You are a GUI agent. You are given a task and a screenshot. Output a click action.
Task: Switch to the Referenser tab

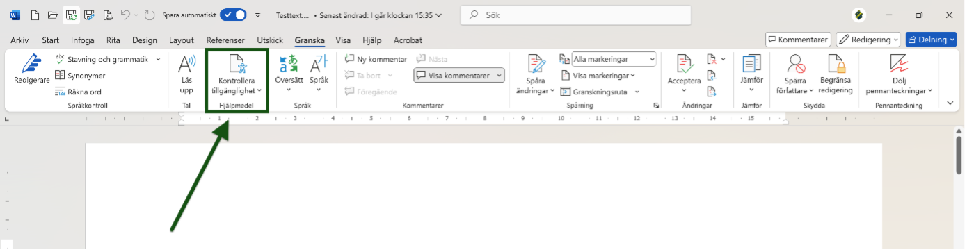coord(225,40)
